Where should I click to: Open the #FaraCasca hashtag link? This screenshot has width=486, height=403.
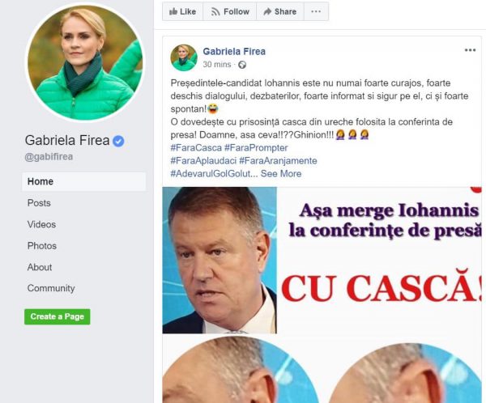tap(196, 148)
